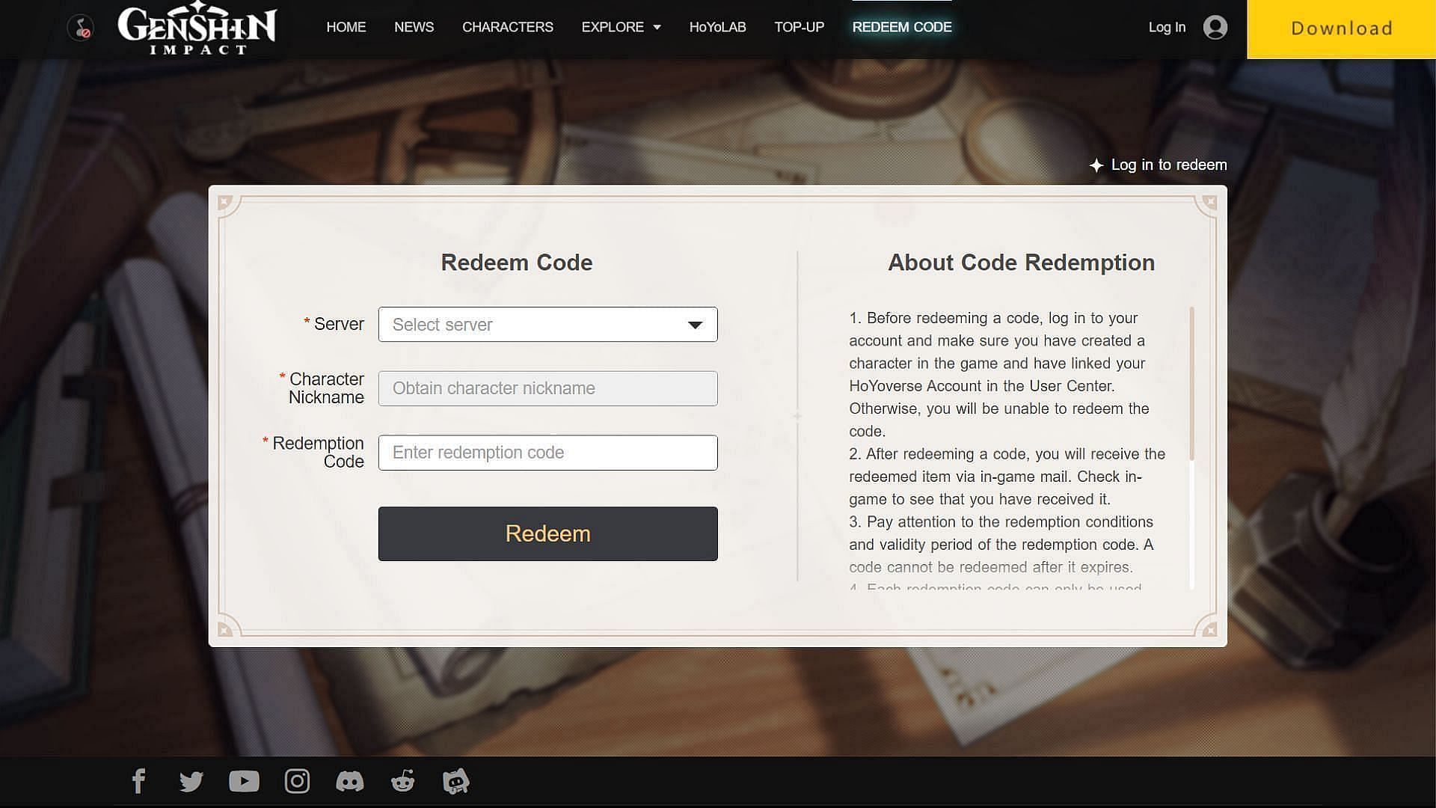Click the Log In navigation link

coord(1167,27)
